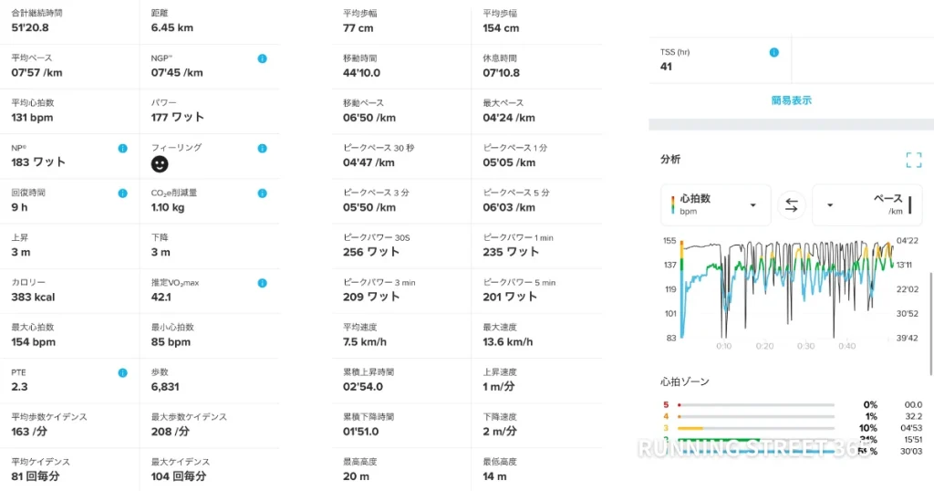Click the 平均歩数ケイデンス value 163 /分
The height and width of the screenshot is (491, 934).
[x=28, y=432]
